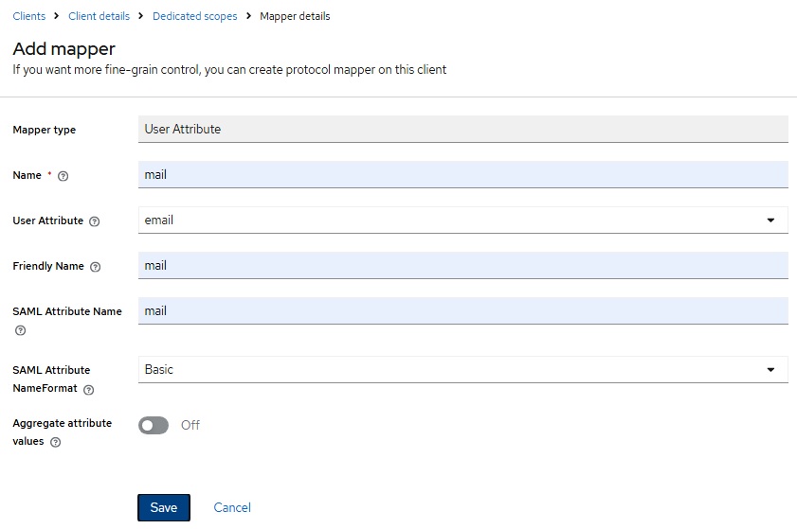Open SAML Attribute NameFormat help icon
This screenshot has height=529, width=797.
point(88,390)
